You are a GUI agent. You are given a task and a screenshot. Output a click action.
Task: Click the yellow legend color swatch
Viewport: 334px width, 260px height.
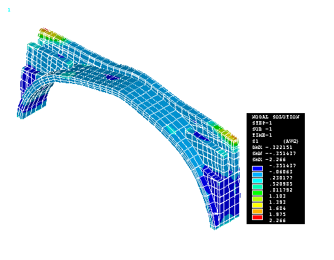click(x=257, y=205)
